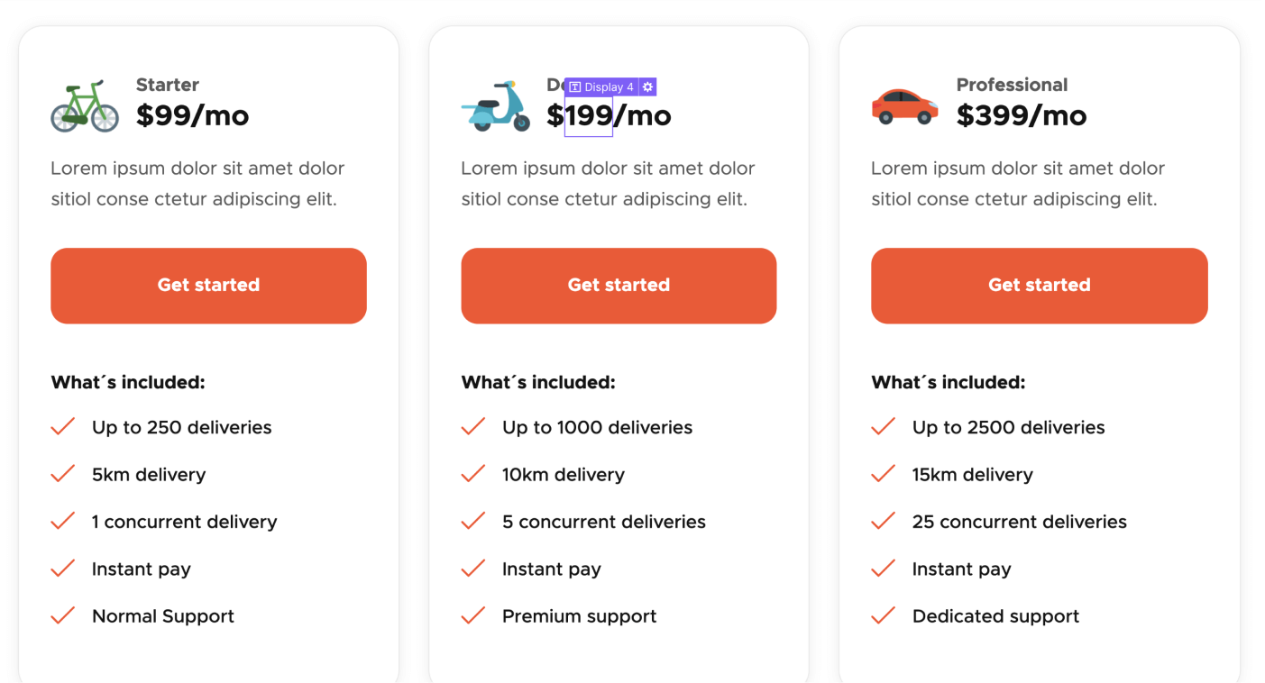Viewport: 1265px width, 683px height.
Task: Select the Display 4 label in the badge
Action: pos(608,86)
